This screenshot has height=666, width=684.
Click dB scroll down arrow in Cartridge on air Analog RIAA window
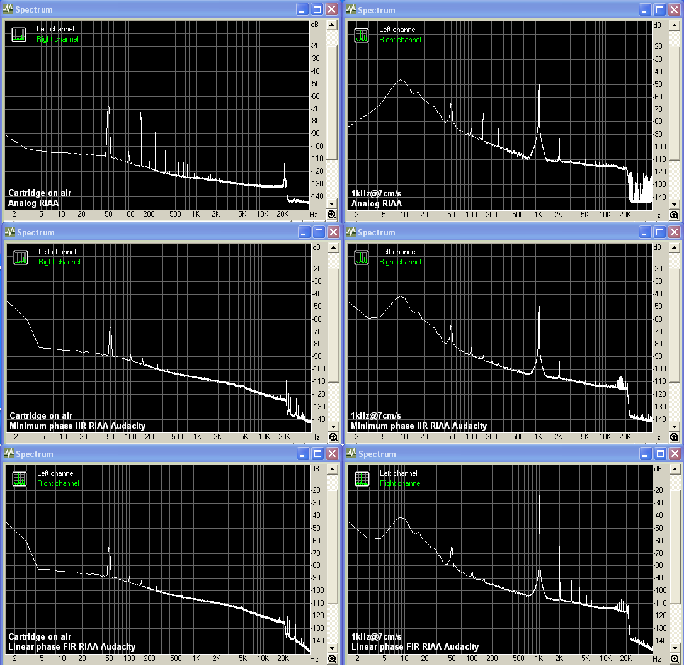tap(331, 203)
